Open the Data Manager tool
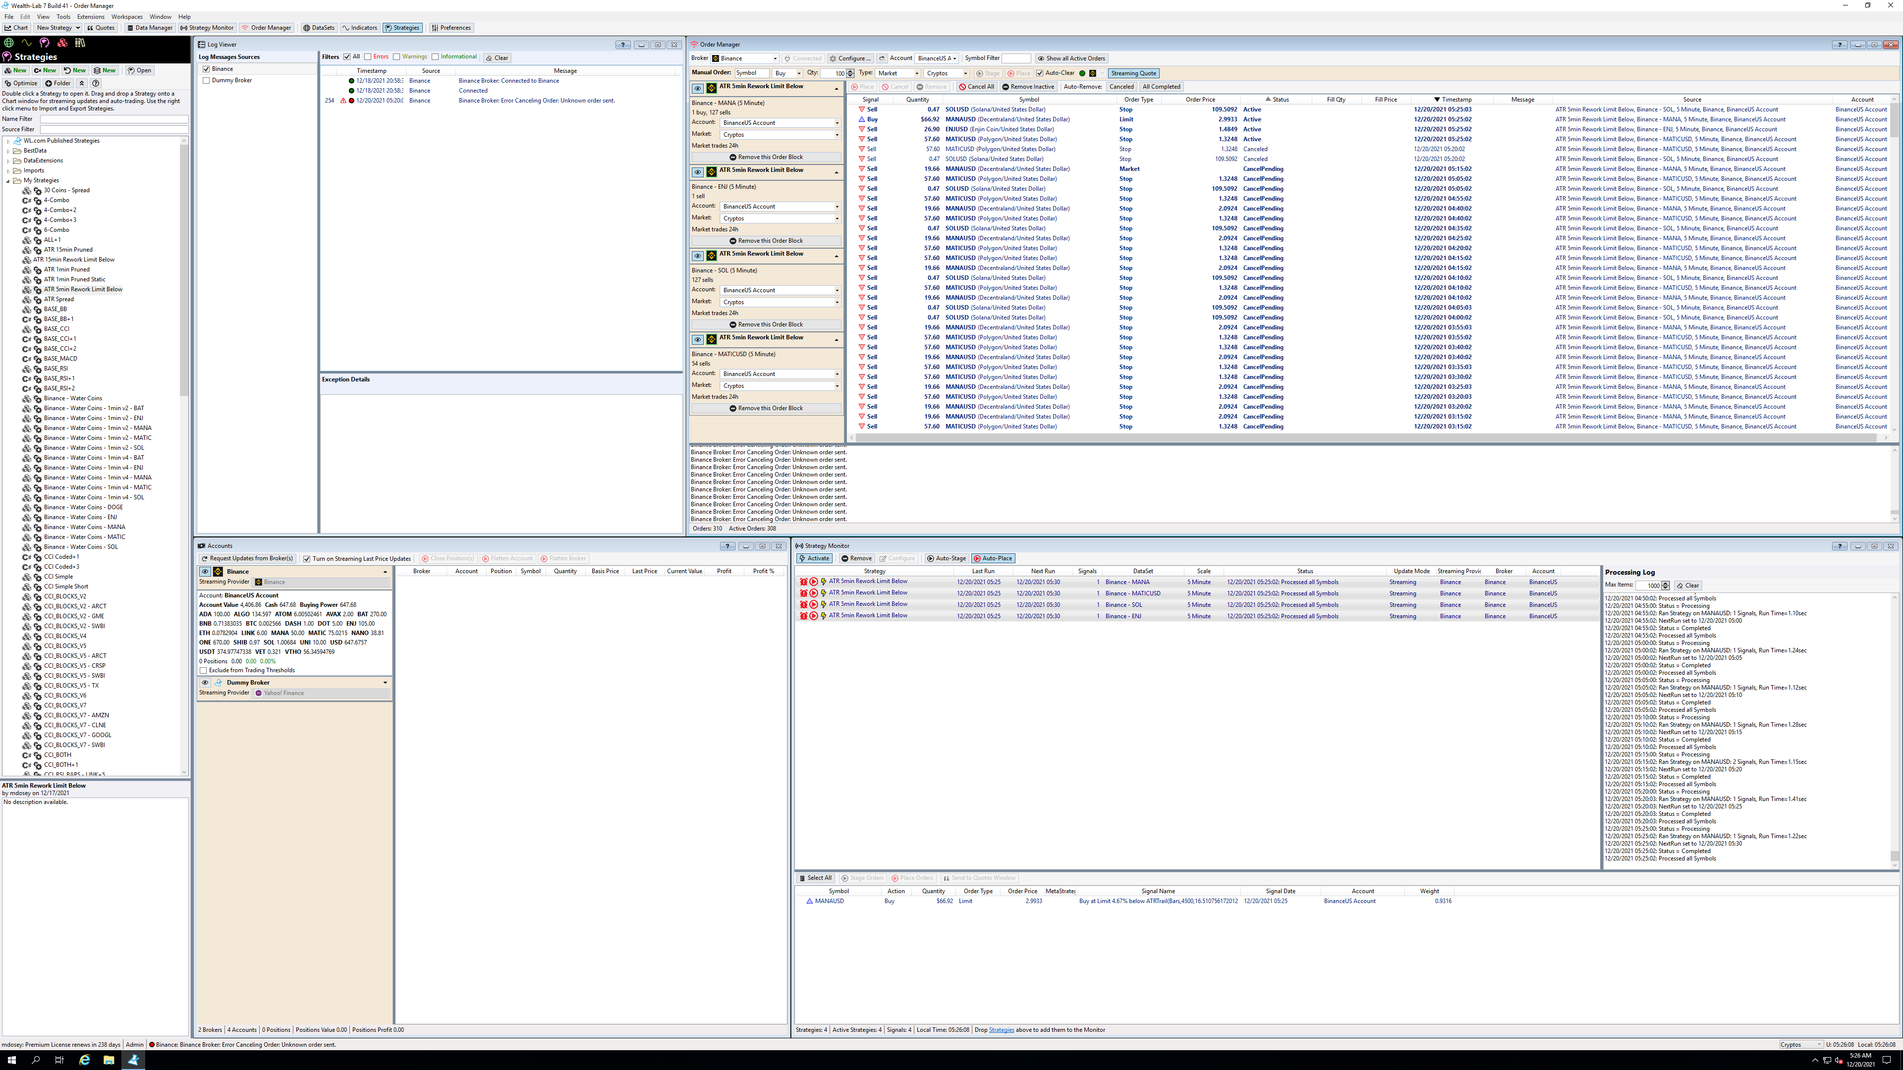This screenshot has height=1070, width=1903. pos(149,27)
